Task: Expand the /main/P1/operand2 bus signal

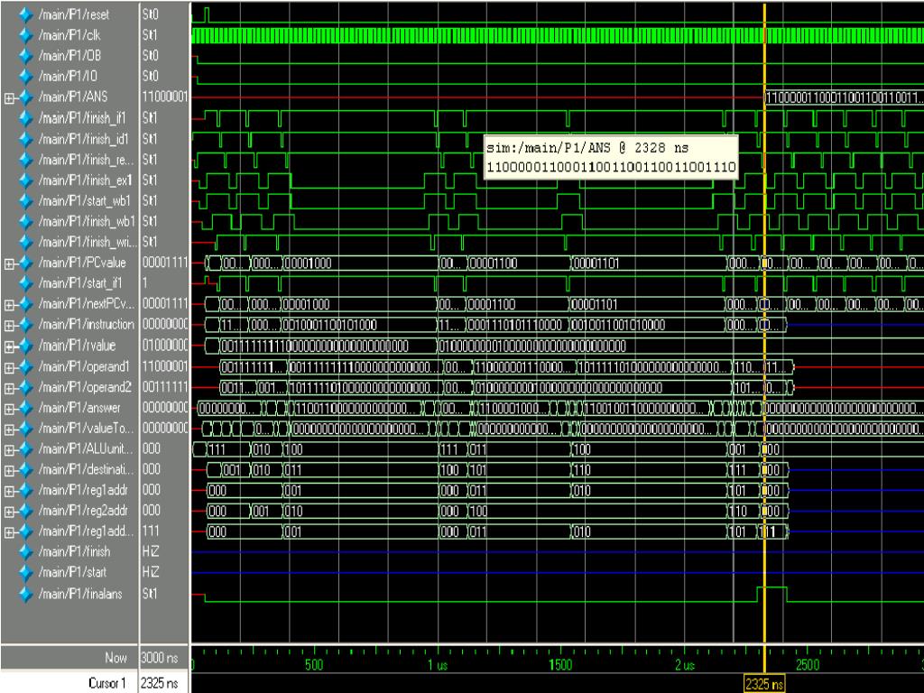Action: point(9,388)
